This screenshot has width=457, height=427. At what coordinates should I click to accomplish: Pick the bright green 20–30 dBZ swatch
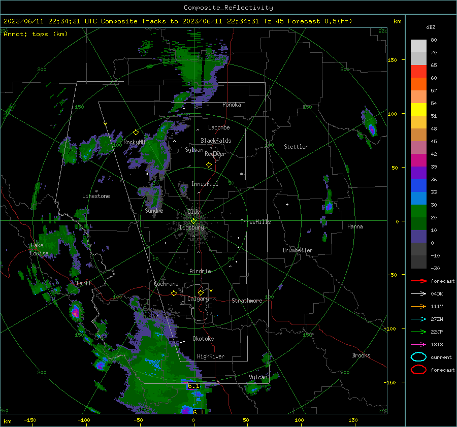[418, 211]
